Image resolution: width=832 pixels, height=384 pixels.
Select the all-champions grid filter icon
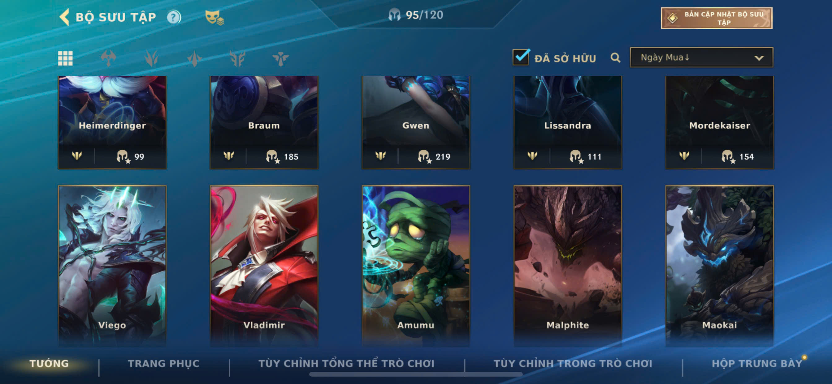65,58
